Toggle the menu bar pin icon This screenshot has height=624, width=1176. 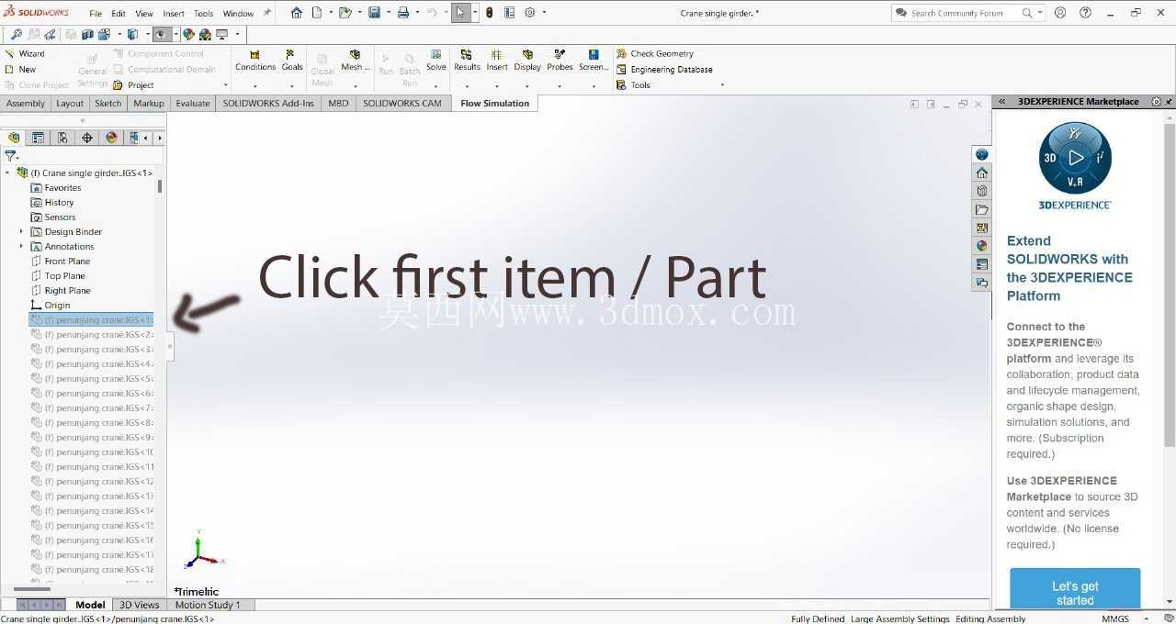[x=267, y=13]
